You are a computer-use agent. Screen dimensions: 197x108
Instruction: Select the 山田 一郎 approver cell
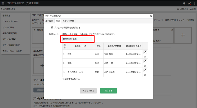coord(114,63)
